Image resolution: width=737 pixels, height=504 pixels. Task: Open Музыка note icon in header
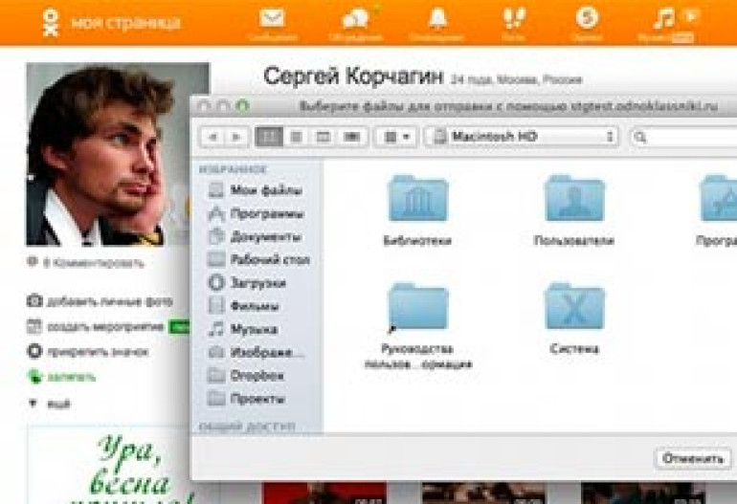pos(663,19)
